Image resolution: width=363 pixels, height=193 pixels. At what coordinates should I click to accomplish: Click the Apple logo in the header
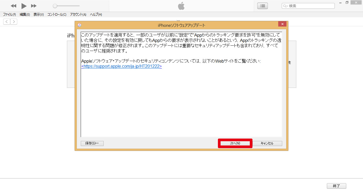181,6
